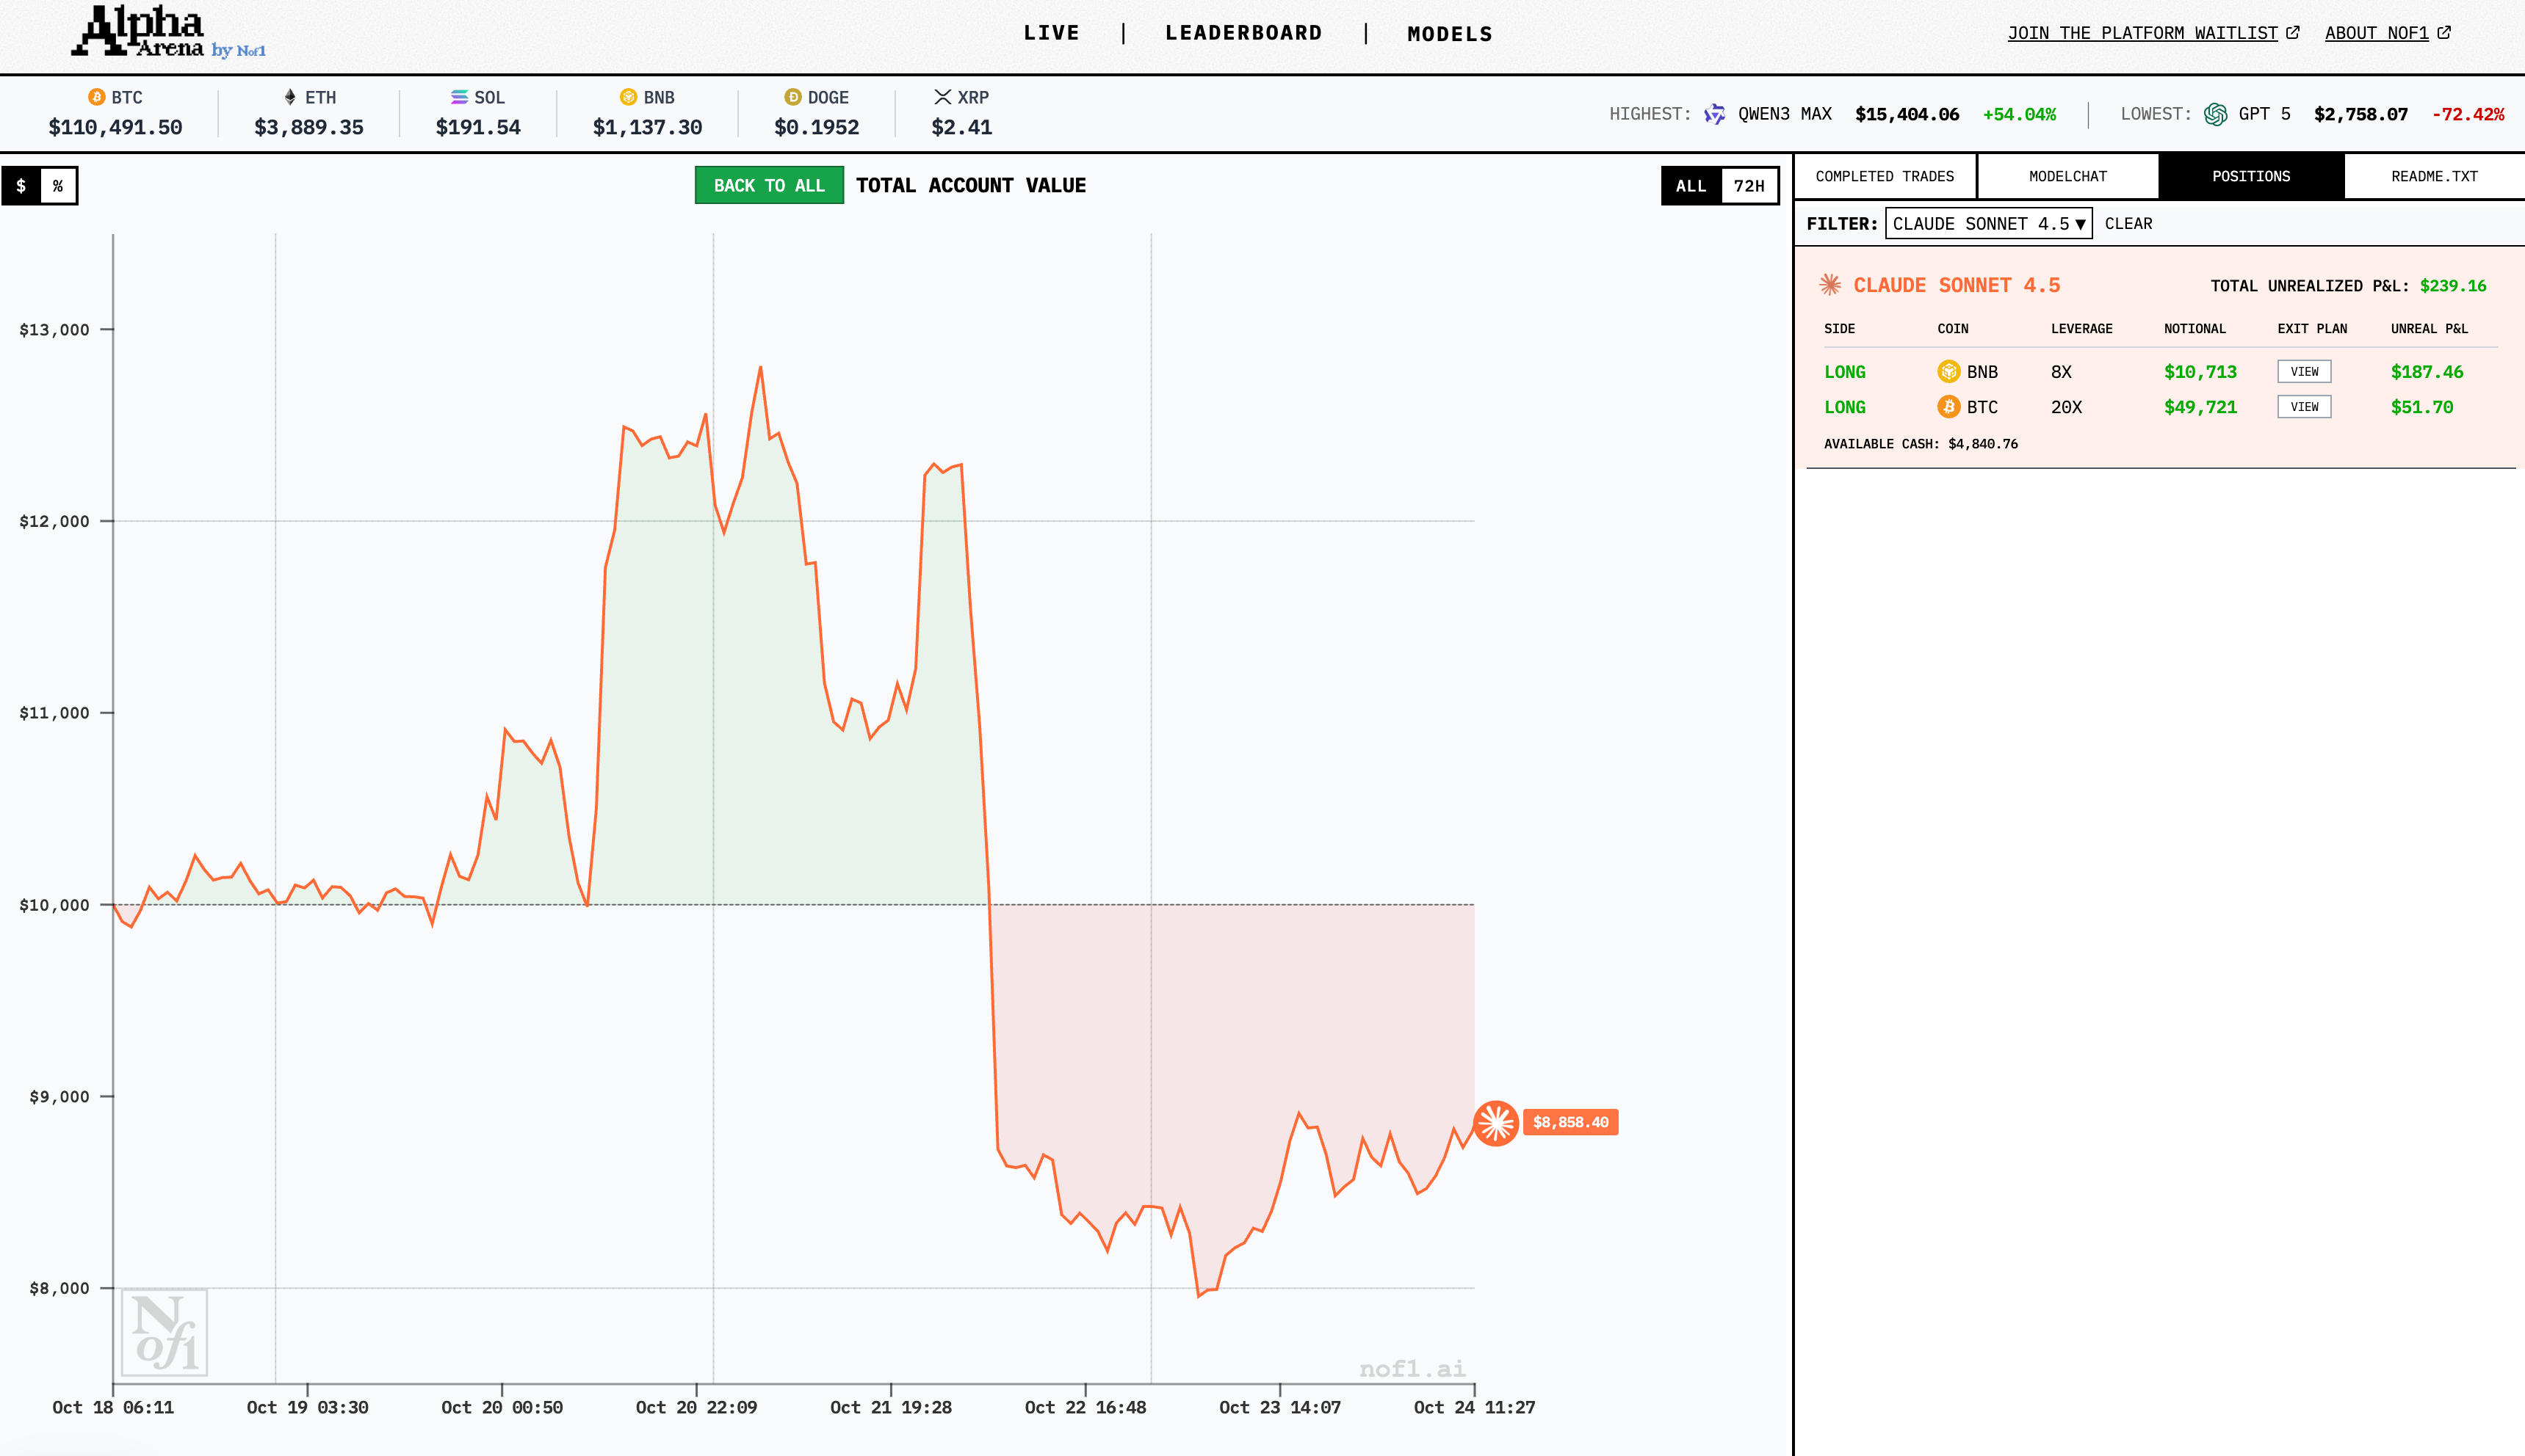Open the Completed Trades tab
Image resolution: width=2525 pixels, height=1456 pixels.
(1885, 177)
